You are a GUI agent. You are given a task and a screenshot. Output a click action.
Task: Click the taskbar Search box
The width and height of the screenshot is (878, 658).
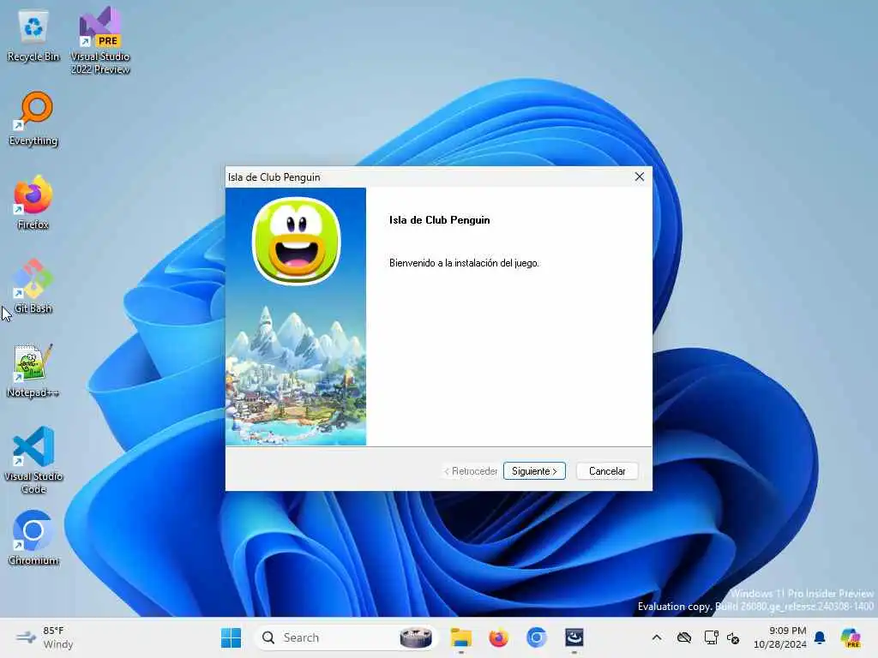[x=346, y=637]
